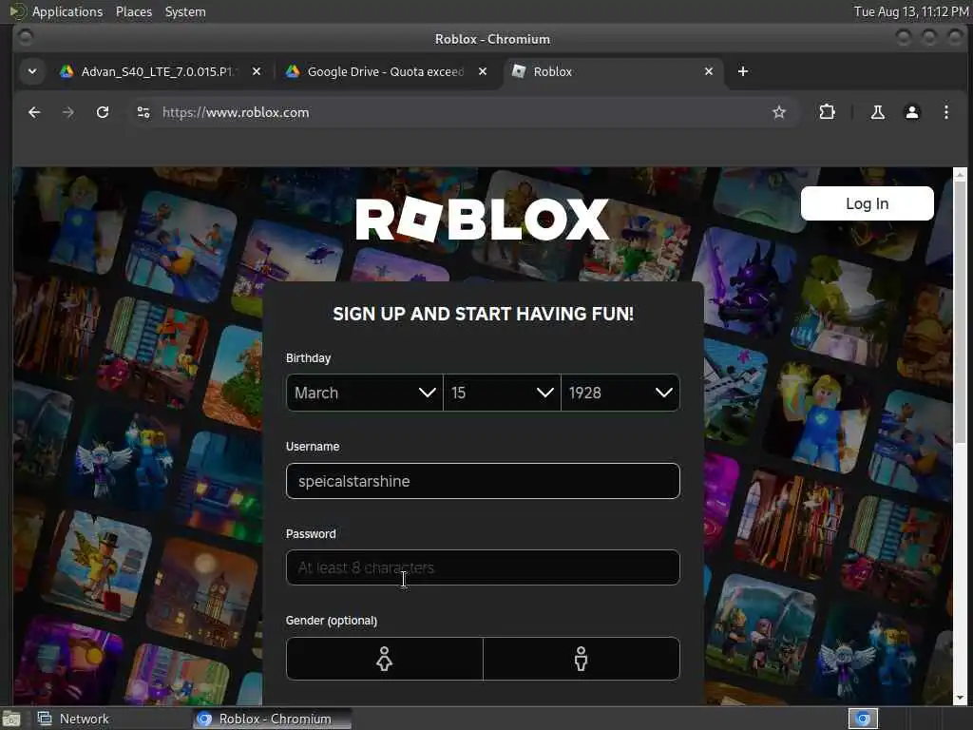
Task: Open a new browser tab
Action: pos(743,71)
